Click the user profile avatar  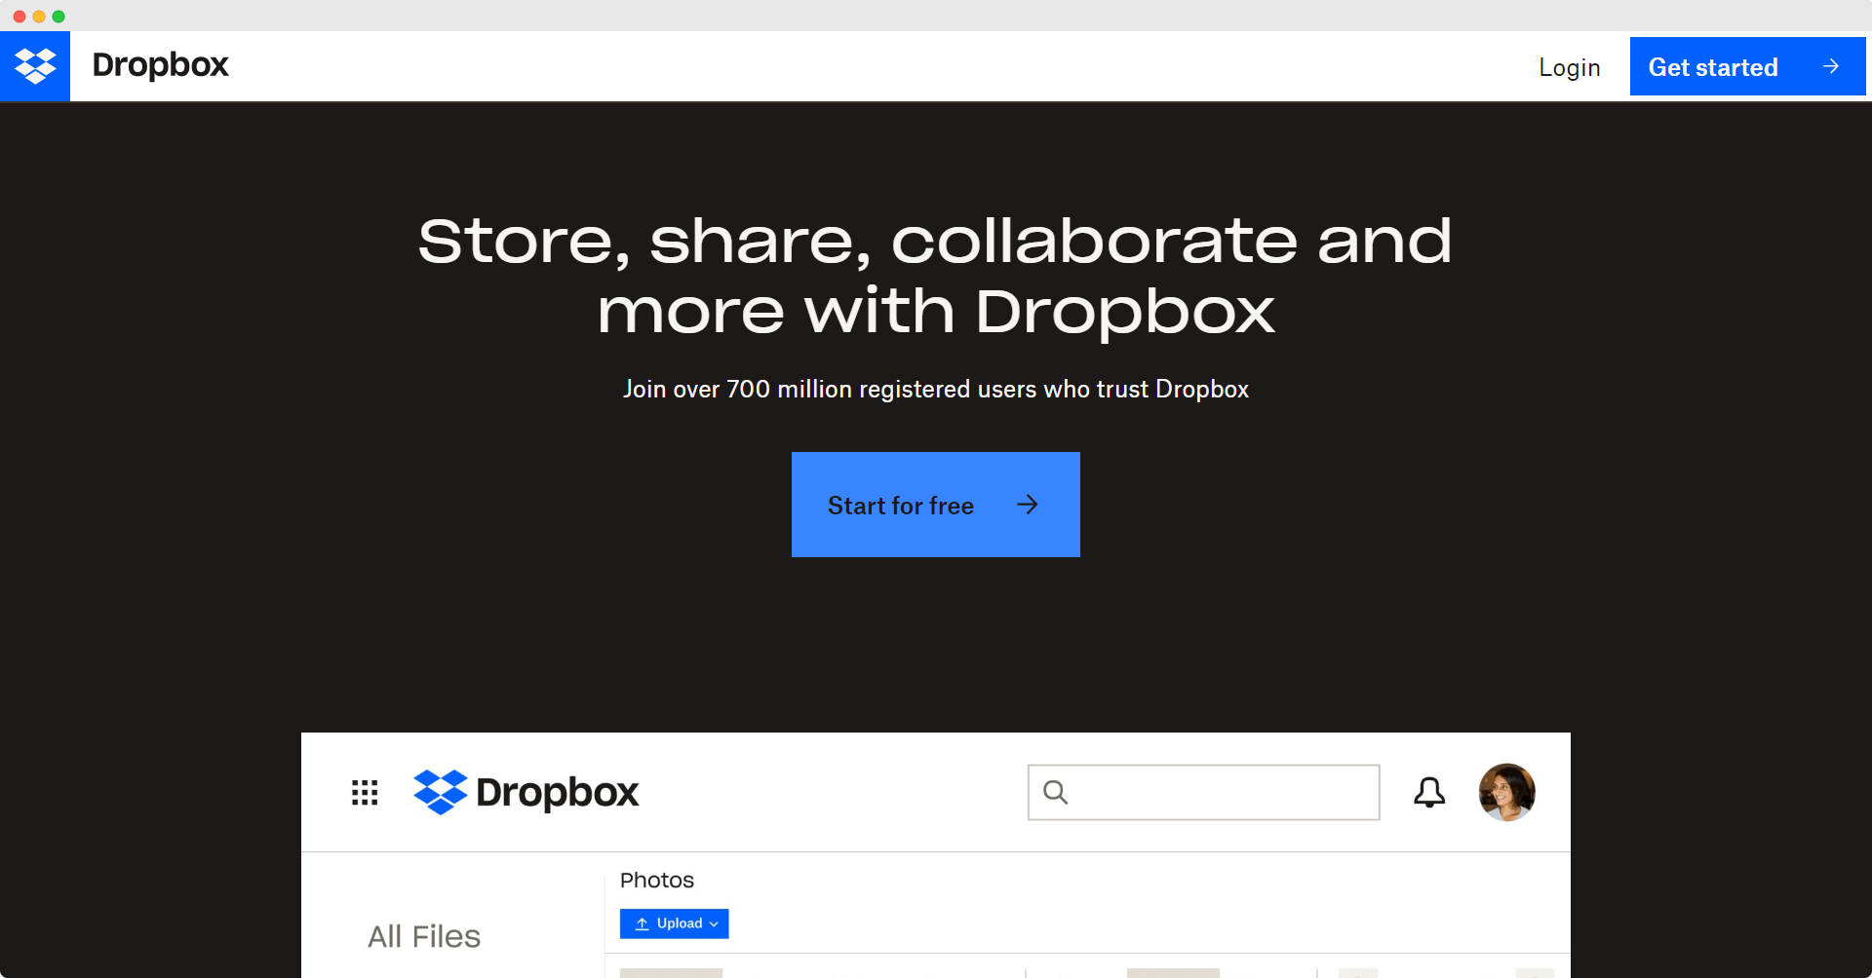1506,792
